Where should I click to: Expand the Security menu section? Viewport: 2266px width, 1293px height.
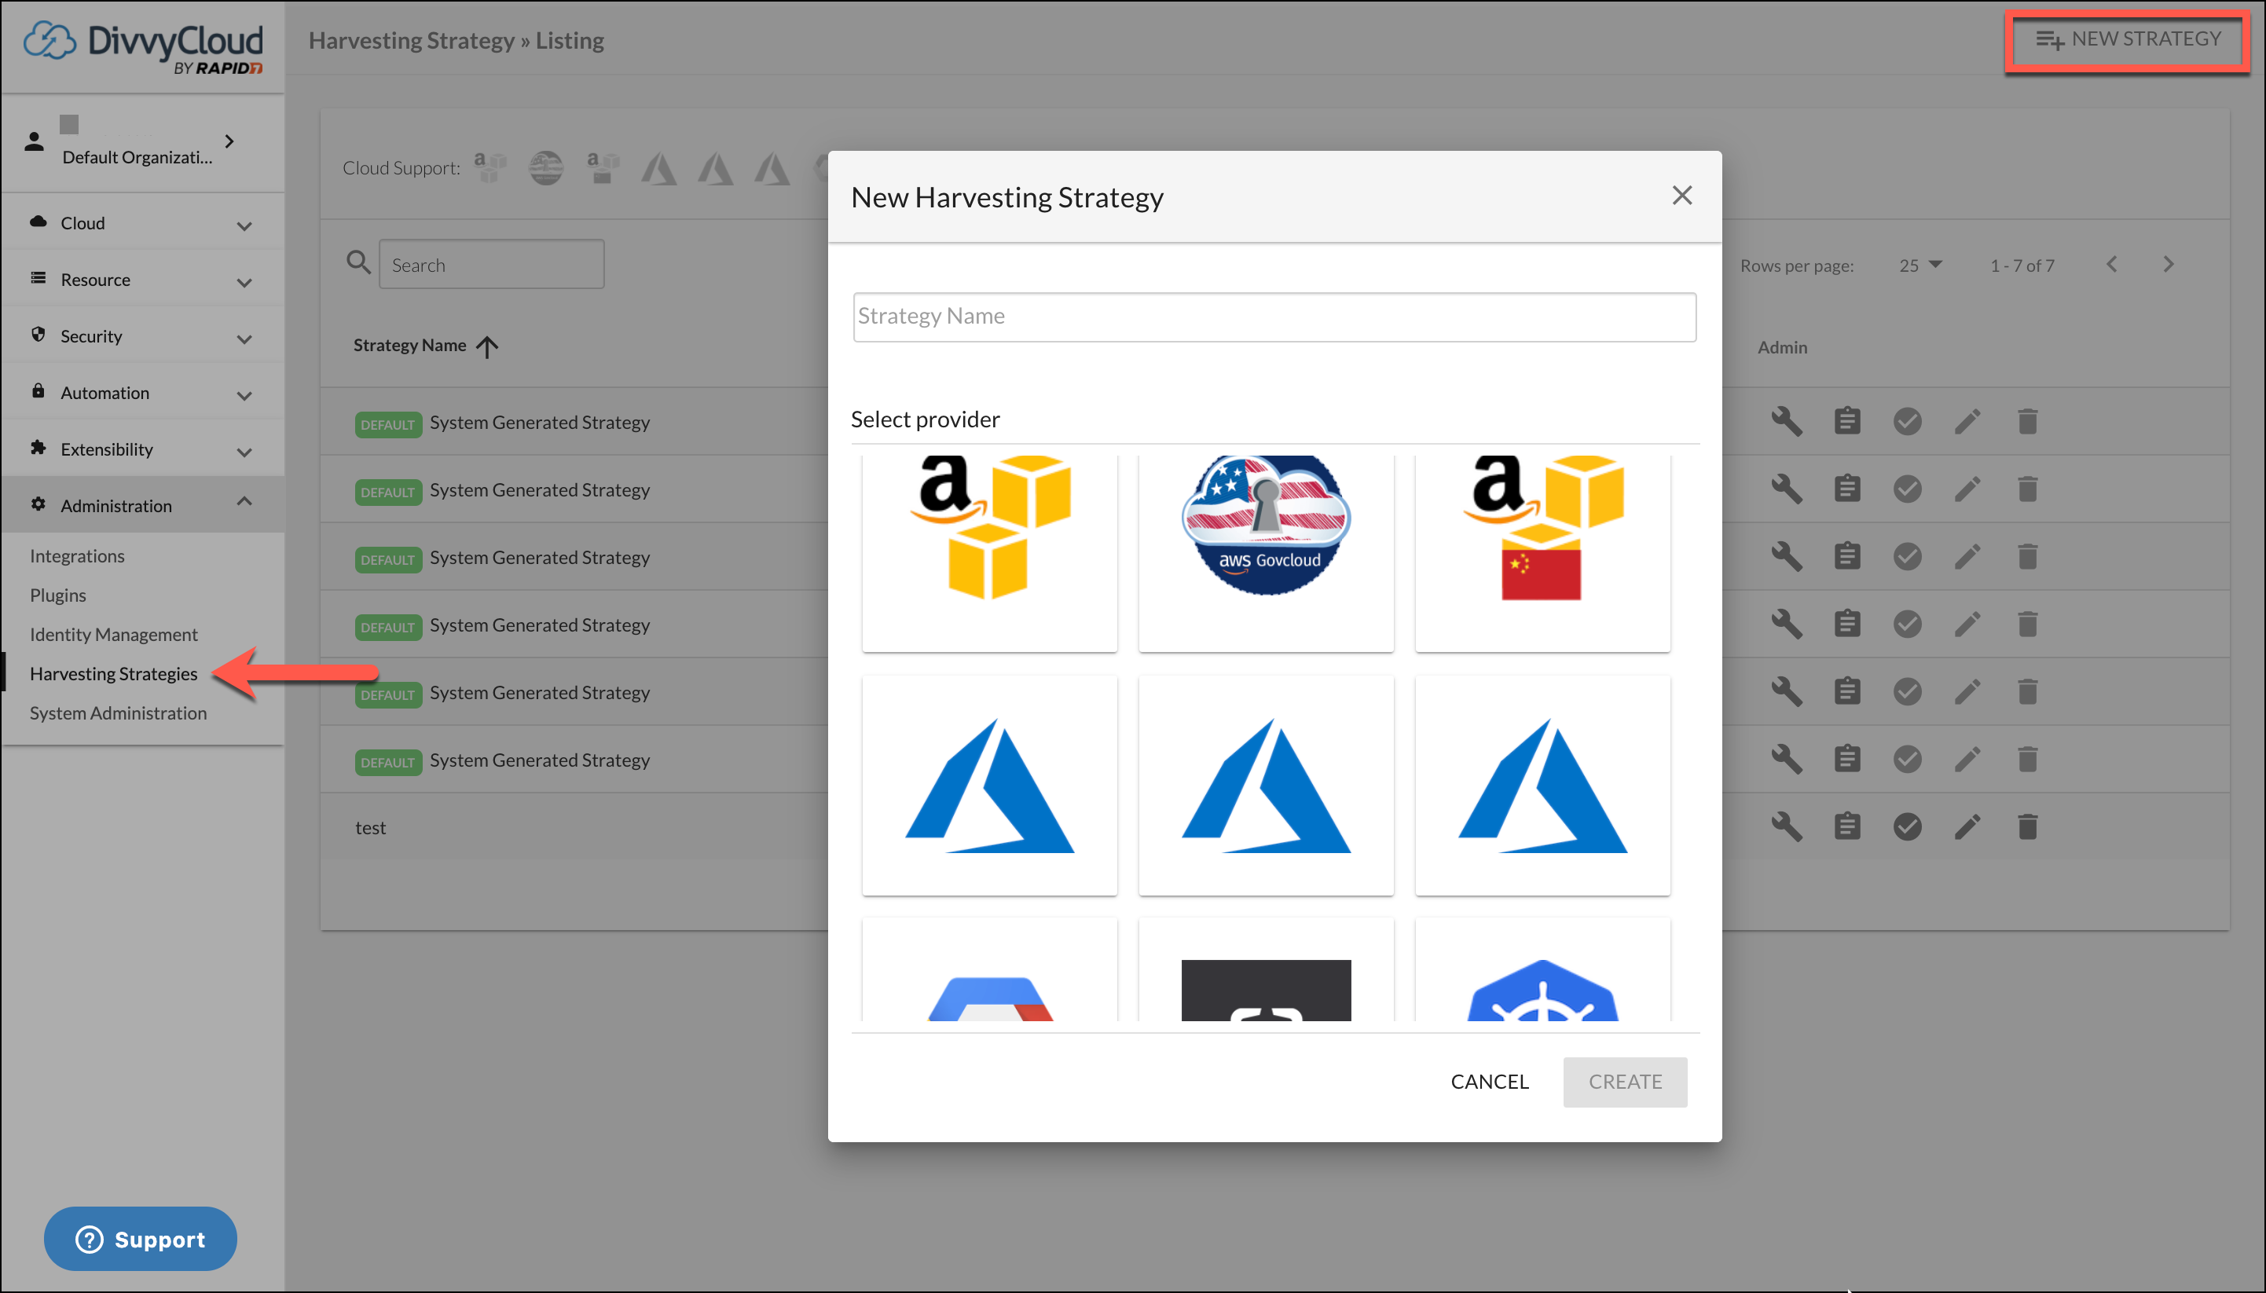click(143, 336)
